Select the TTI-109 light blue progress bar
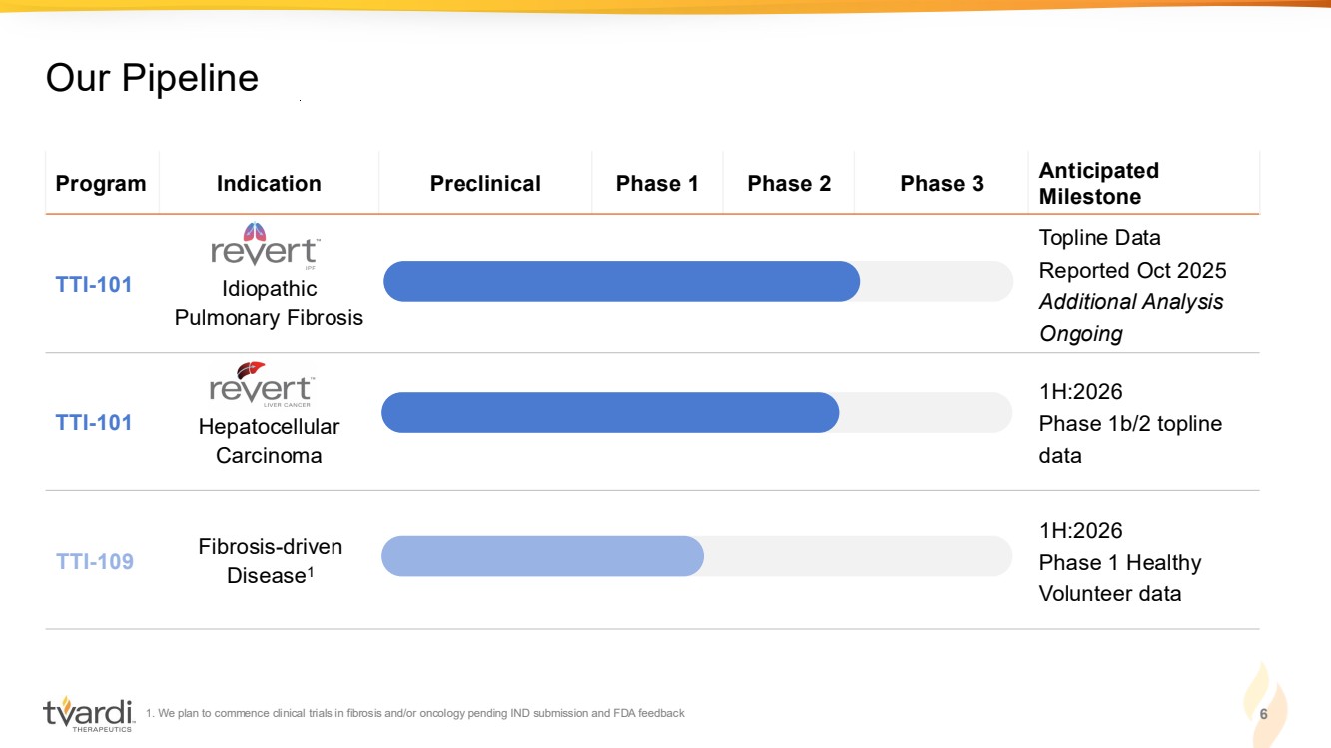 pos(542,556)
